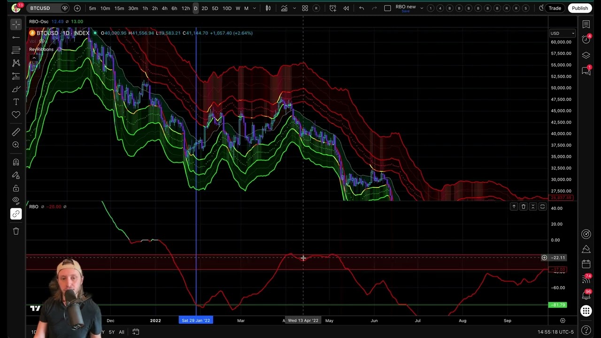Switch to the 4h timeframe
This screenshot has width=601, height=338.
click(x=164, y=8)
